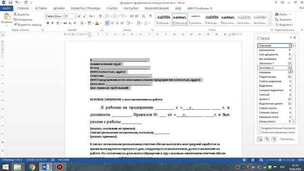Check Отключить связанные стили
Viewport: 304px width, 171px height.
[x=258, y=133]
